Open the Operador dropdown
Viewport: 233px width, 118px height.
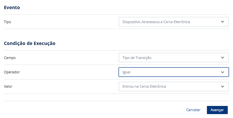[174, 72]
